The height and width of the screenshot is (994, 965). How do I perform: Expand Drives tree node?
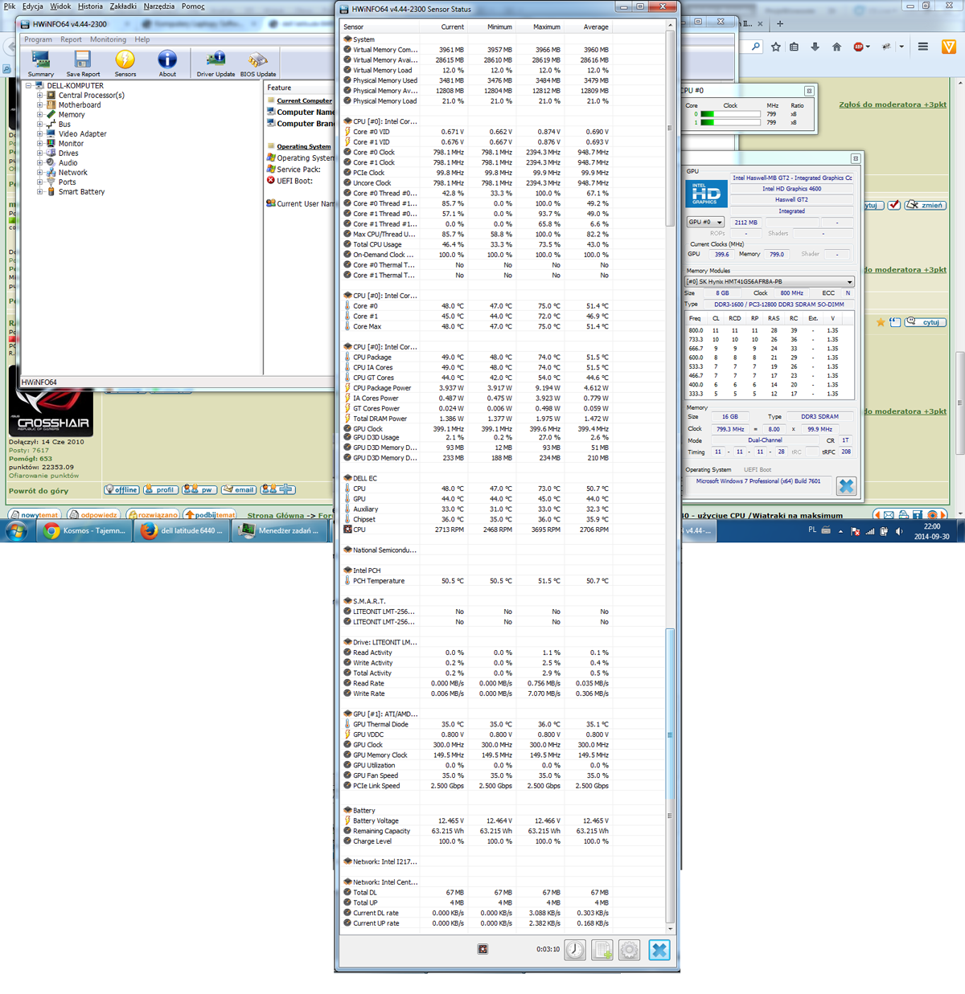[40, 153]
